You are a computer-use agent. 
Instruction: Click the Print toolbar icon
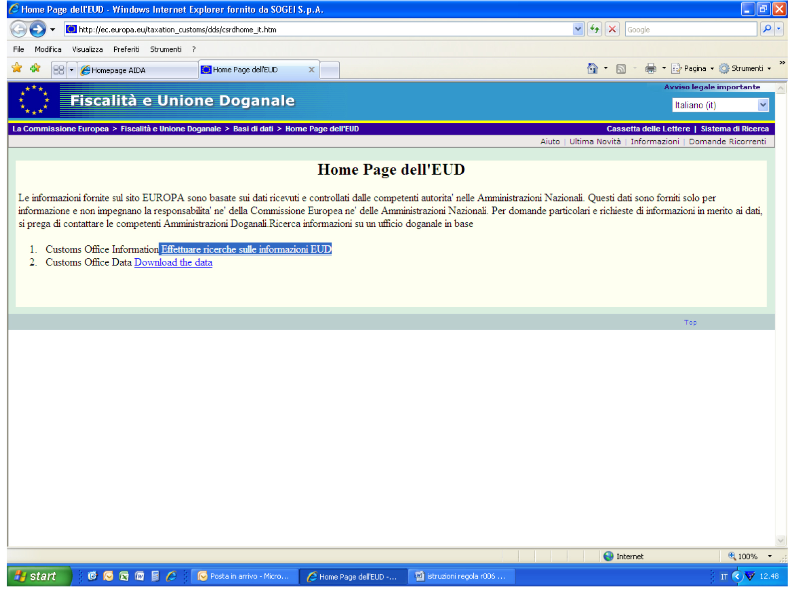[x=650, y=69]
